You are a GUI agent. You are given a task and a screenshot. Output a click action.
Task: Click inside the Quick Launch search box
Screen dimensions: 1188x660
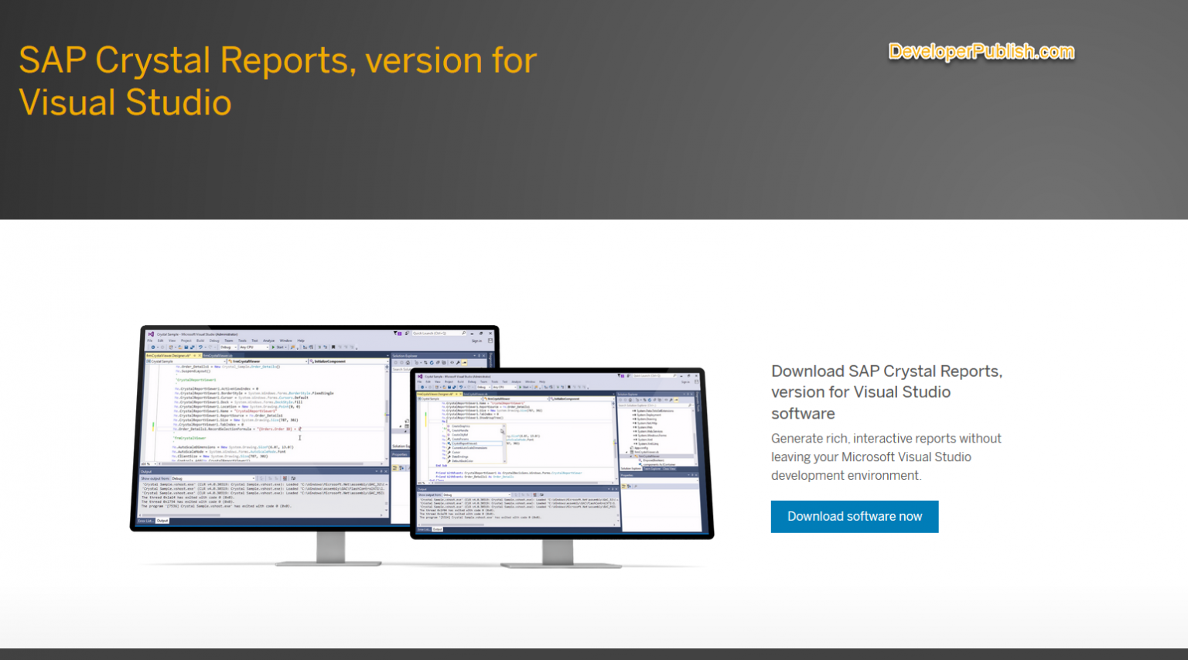tap(439, 333)
